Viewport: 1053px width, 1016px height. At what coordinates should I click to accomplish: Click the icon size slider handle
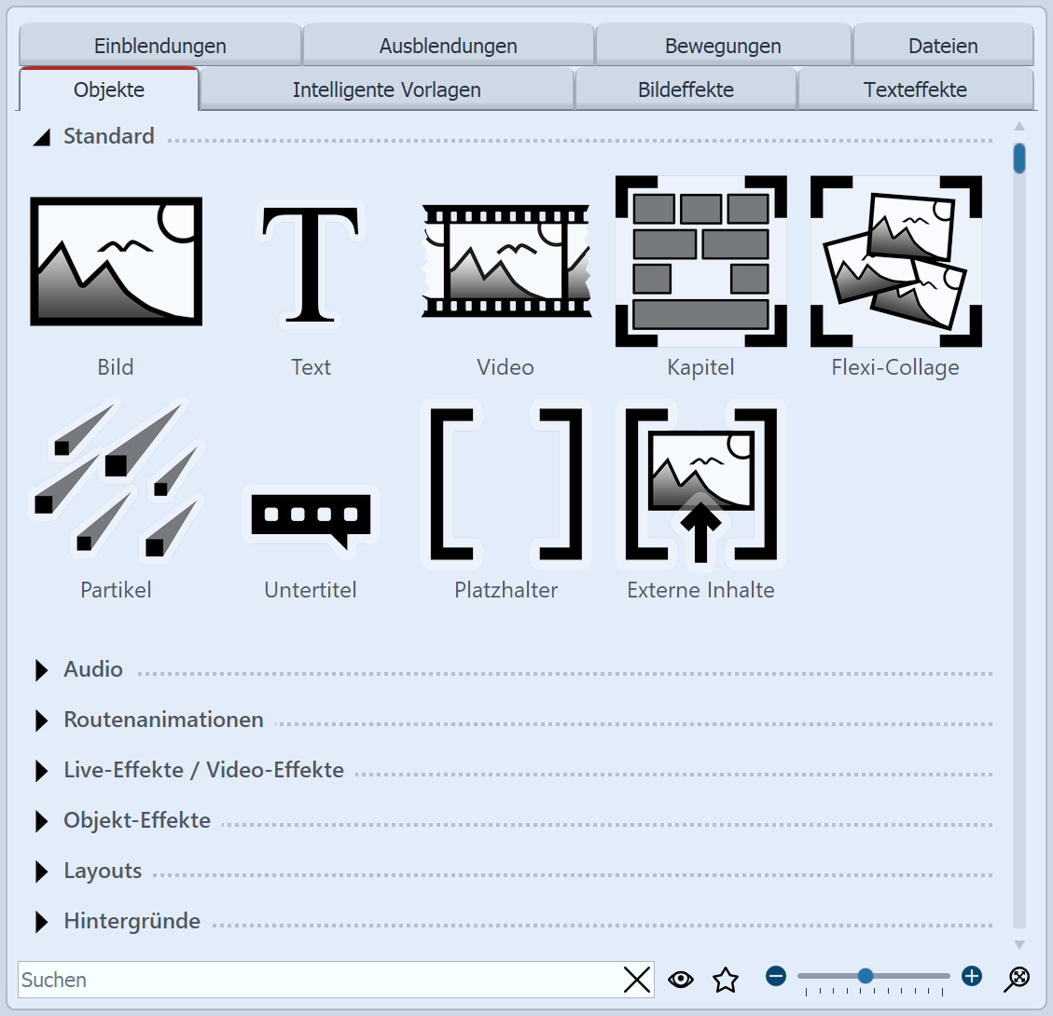pyautogui.click(x=866, y=976)
